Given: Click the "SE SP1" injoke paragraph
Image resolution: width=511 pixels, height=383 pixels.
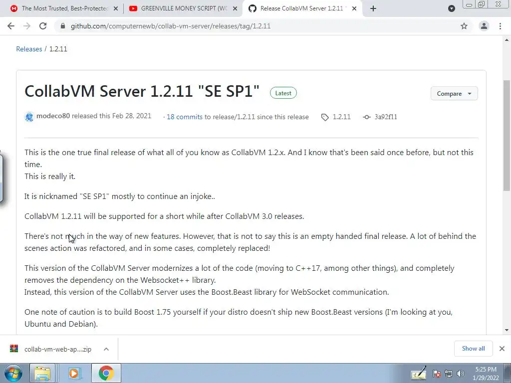Looking at the screenshot, I should [x=120, y=196].
